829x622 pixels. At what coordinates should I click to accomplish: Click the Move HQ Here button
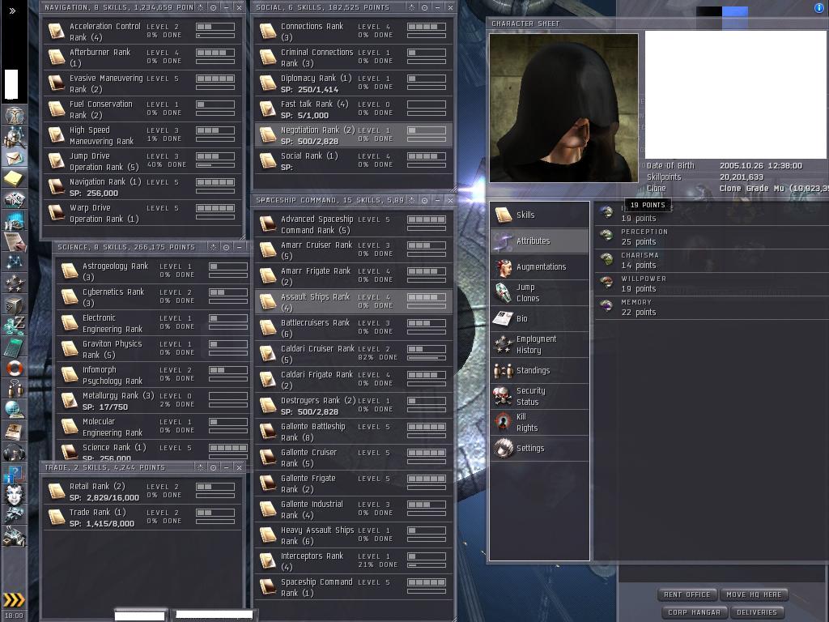pyautogui.click(x=754, y=594)
